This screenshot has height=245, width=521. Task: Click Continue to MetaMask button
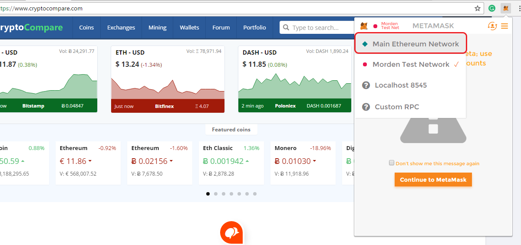(x=433, y=180)
